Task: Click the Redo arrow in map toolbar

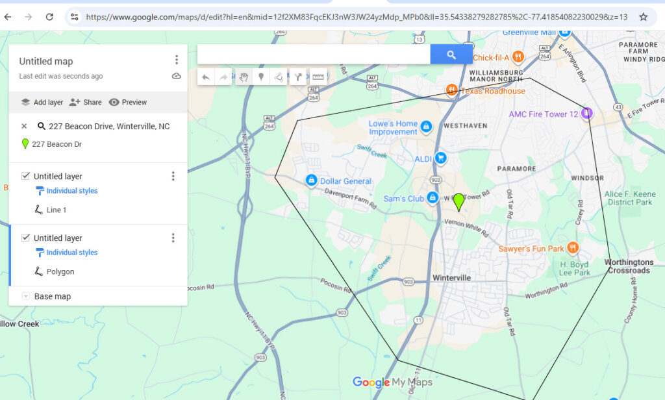Action: pos(224,77)
